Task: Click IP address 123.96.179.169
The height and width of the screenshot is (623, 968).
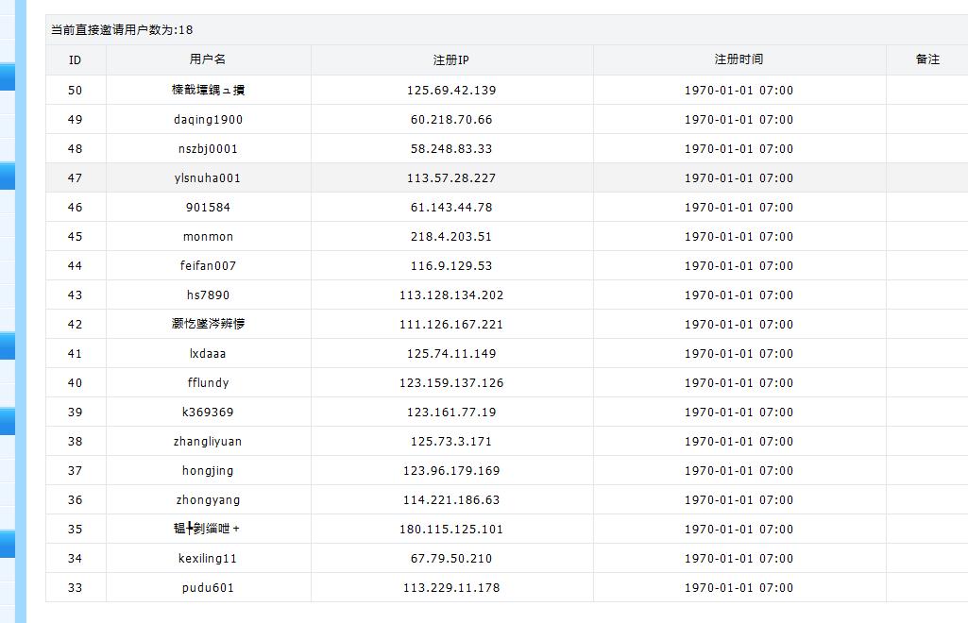Action: 451,471
